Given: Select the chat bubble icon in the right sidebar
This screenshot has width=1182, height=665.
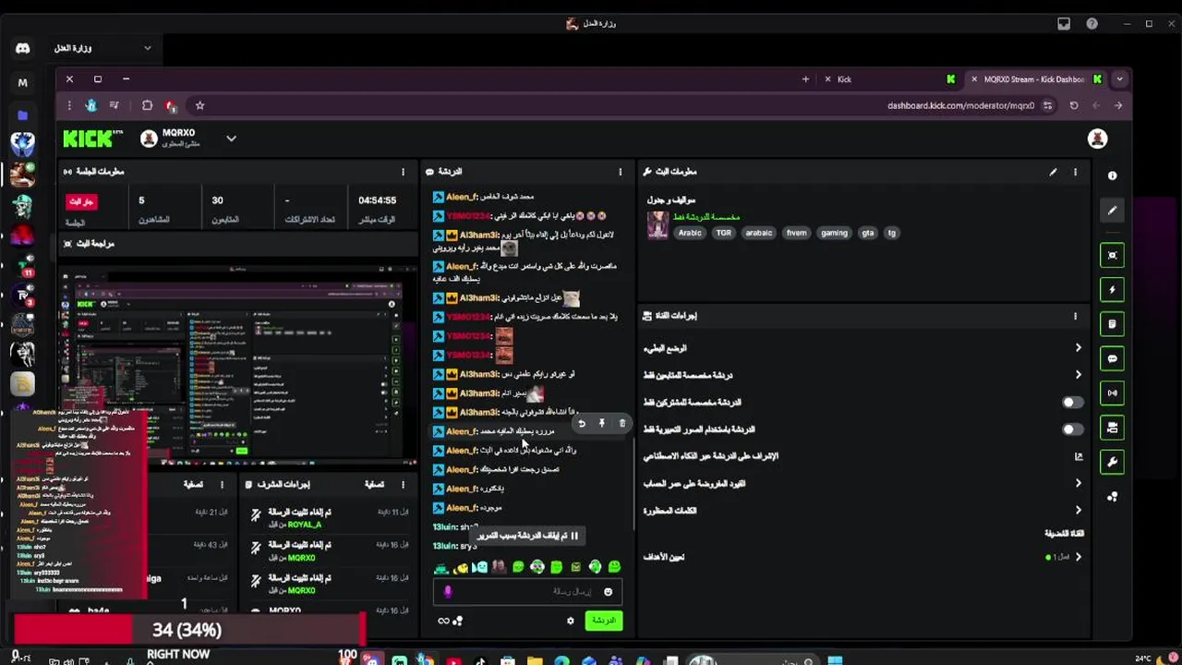Looking at the screenshot, I should click(x=1112, y=358).
